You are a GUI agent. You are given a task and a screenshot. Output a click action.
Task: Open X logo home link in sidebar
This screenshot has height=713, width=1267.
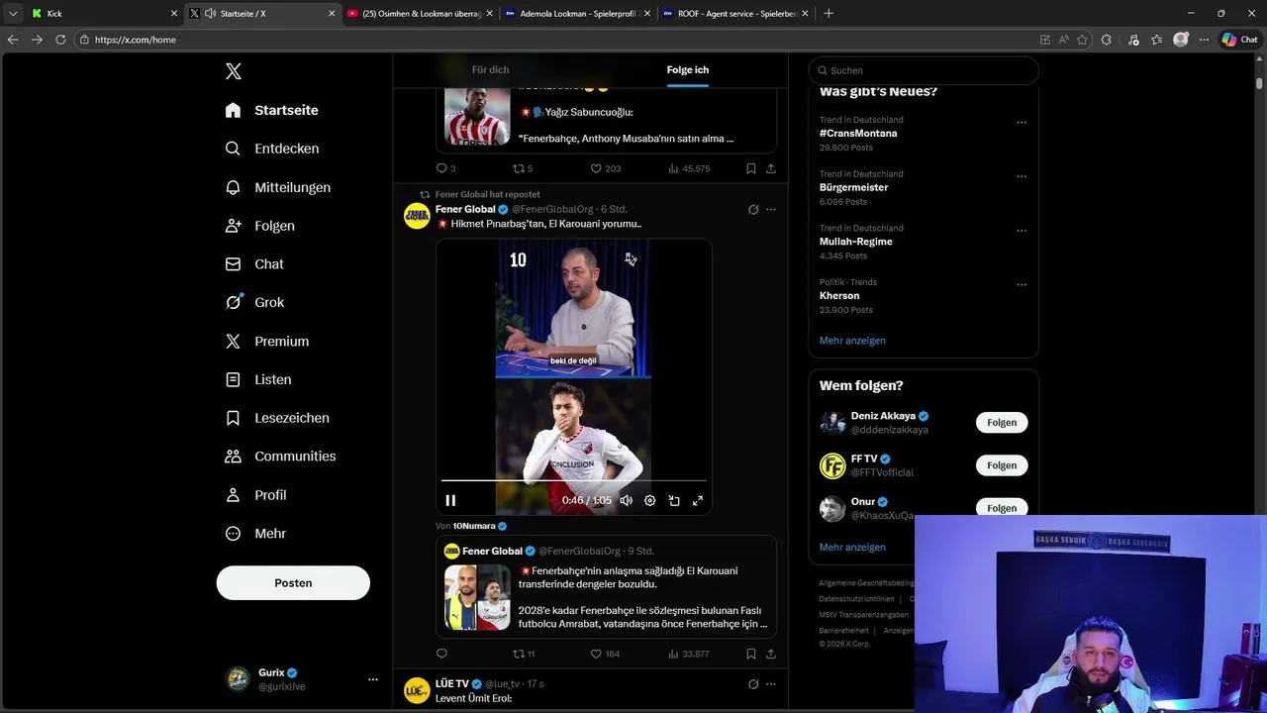pos(234,71)
